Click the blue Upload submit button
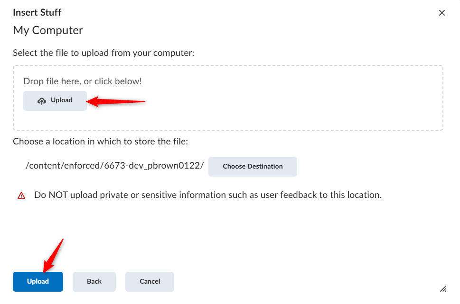Screen dimensions: 460x304 [38, 281]
